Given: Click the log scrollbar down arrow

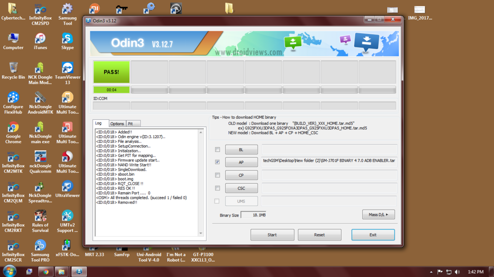Looking at the screenshot, I should [201, 233].
